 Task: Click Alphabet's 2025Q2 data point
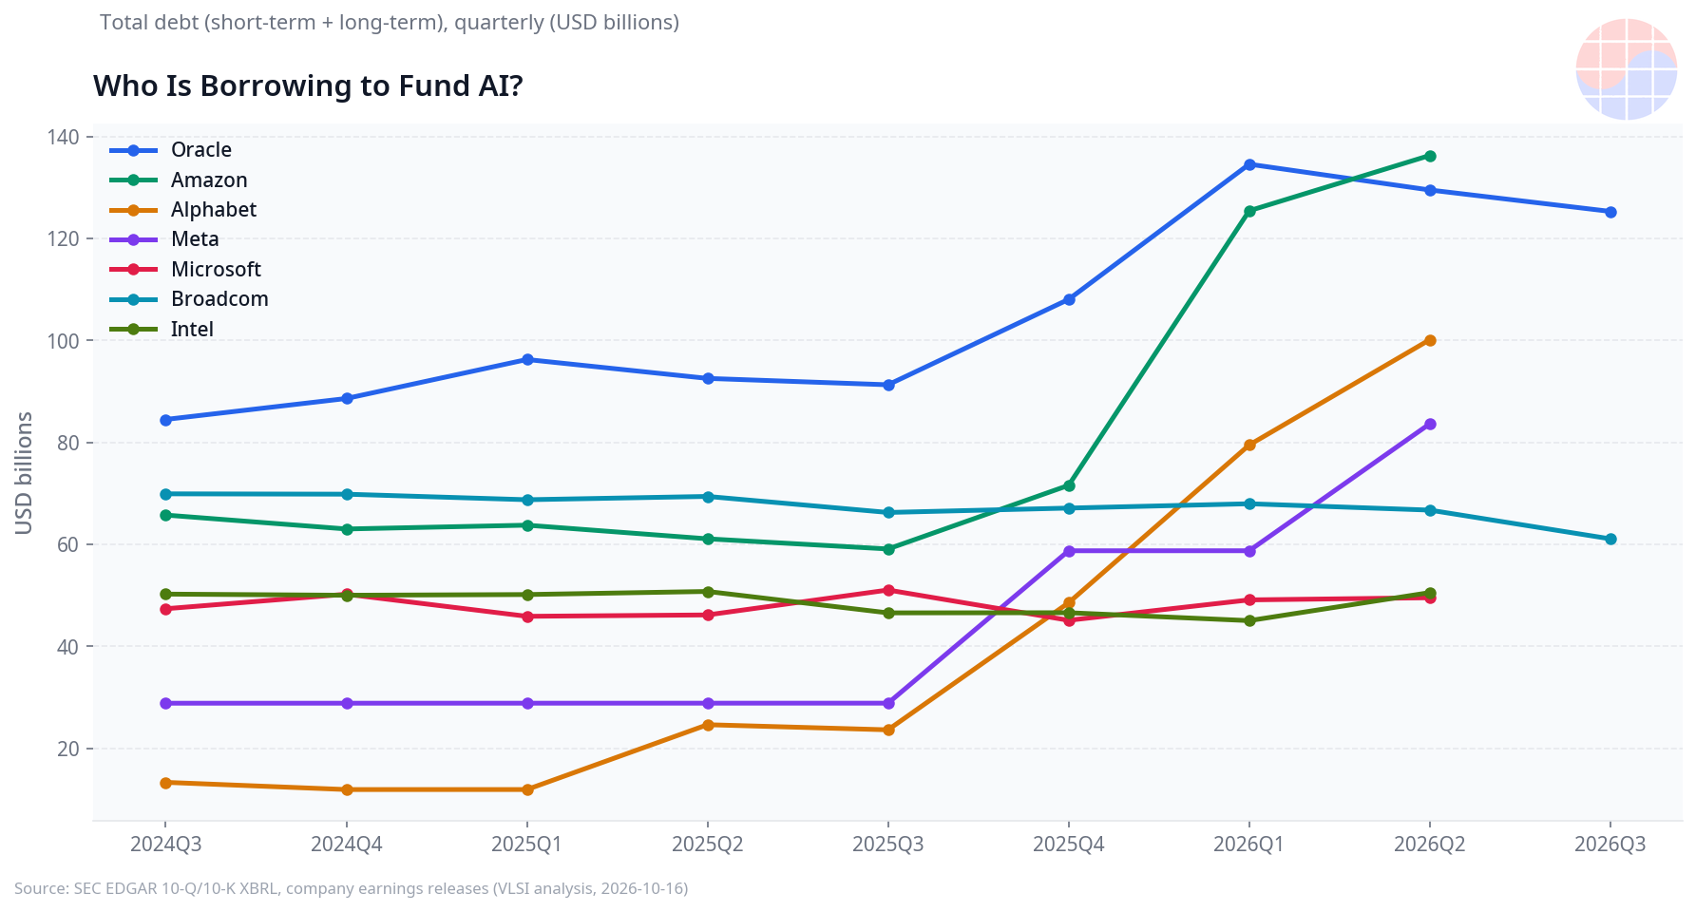(x=708, y=725)
